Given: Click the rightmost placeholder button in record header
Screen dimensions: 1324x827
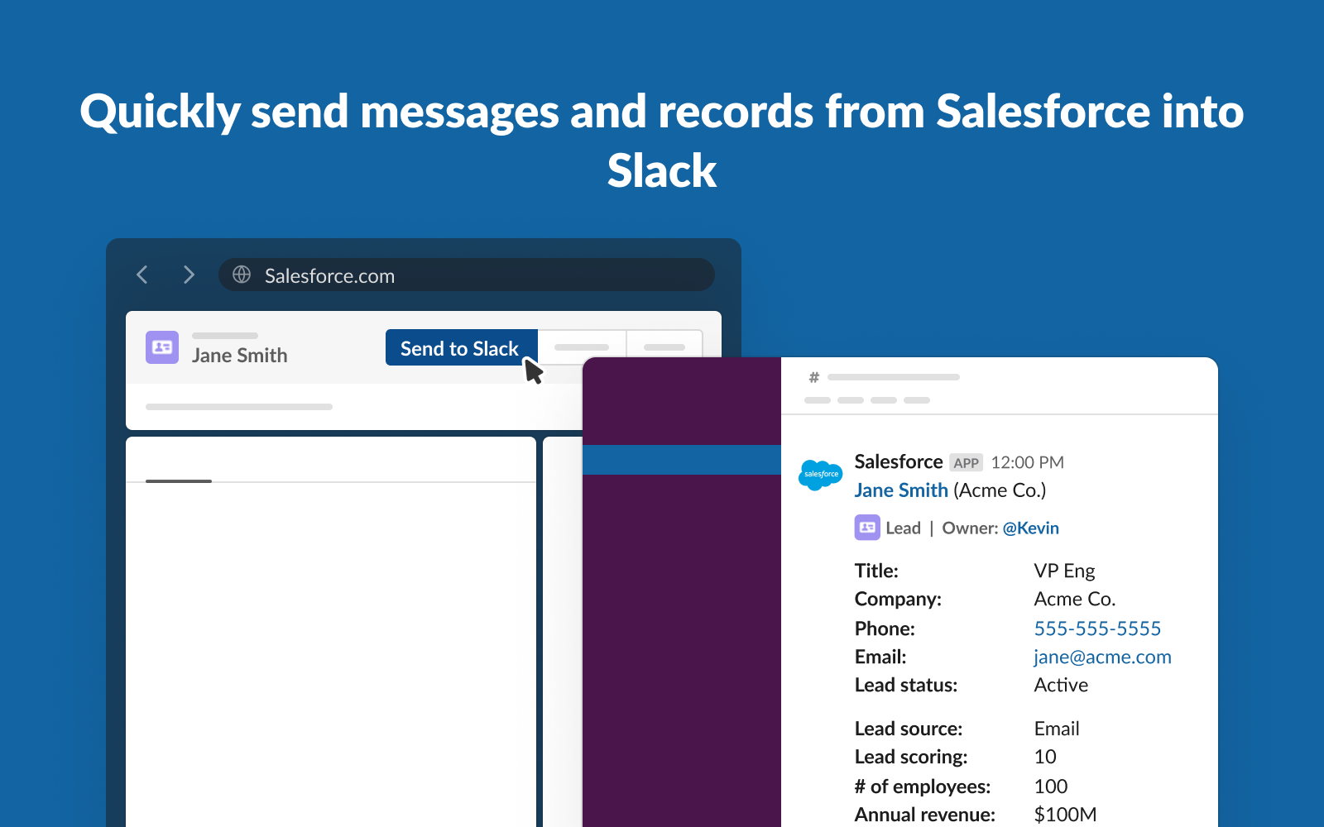Looking at the screenshot, I should click(664, 346).
